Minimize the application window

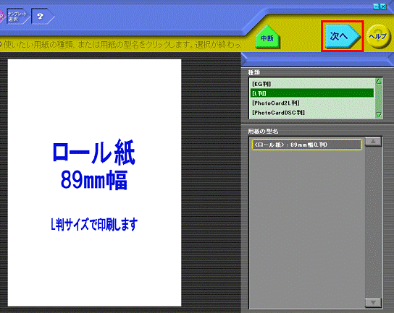[376, 7]
